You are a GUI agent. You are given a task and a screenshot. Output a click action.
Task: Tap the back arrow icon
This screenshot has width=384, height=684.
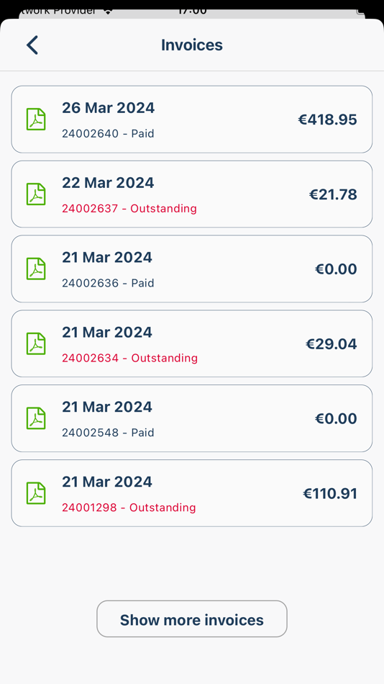pyautogui.click(x=32, y=45)
